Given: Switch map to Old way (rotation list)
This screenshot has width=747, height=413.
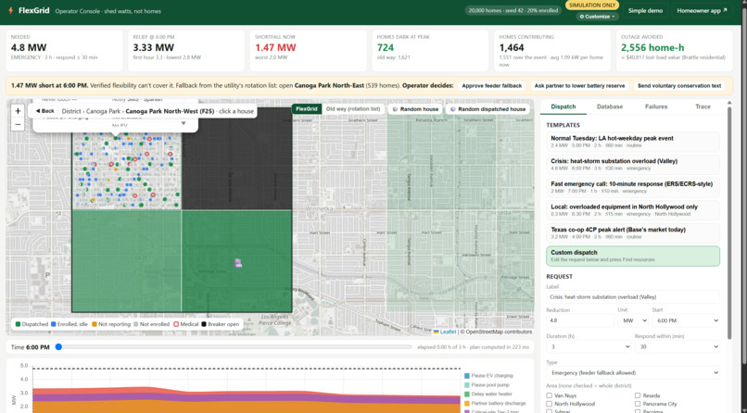Looking at the screenshot, I should pos(353,109).
